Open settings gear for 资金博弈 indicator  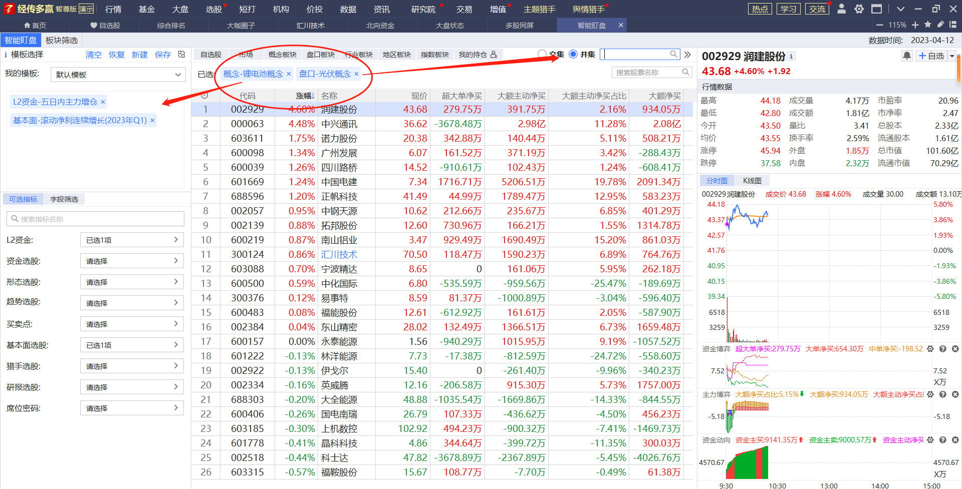point(930,349)
